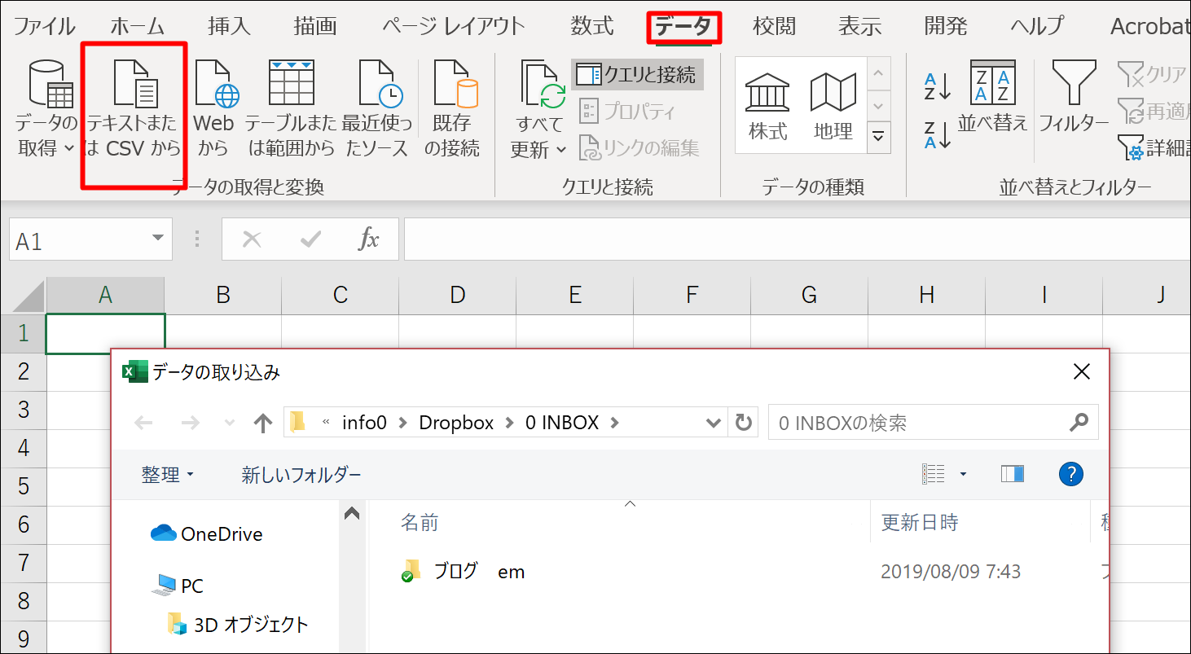
Task: Click the forward arrow in the dialog
Action: pyautogui.click(x=190, y=423)
